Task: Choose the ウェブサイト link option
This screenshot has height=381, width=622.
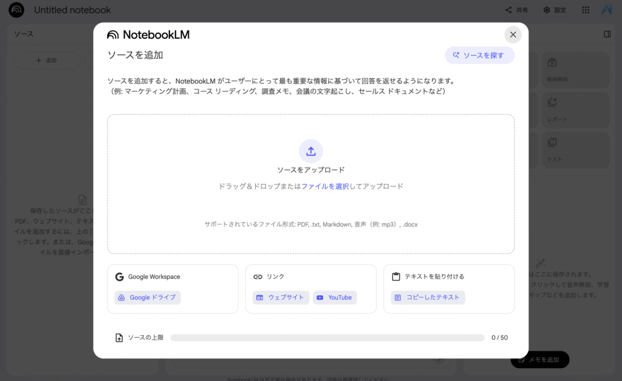Action: click(281, 298)
